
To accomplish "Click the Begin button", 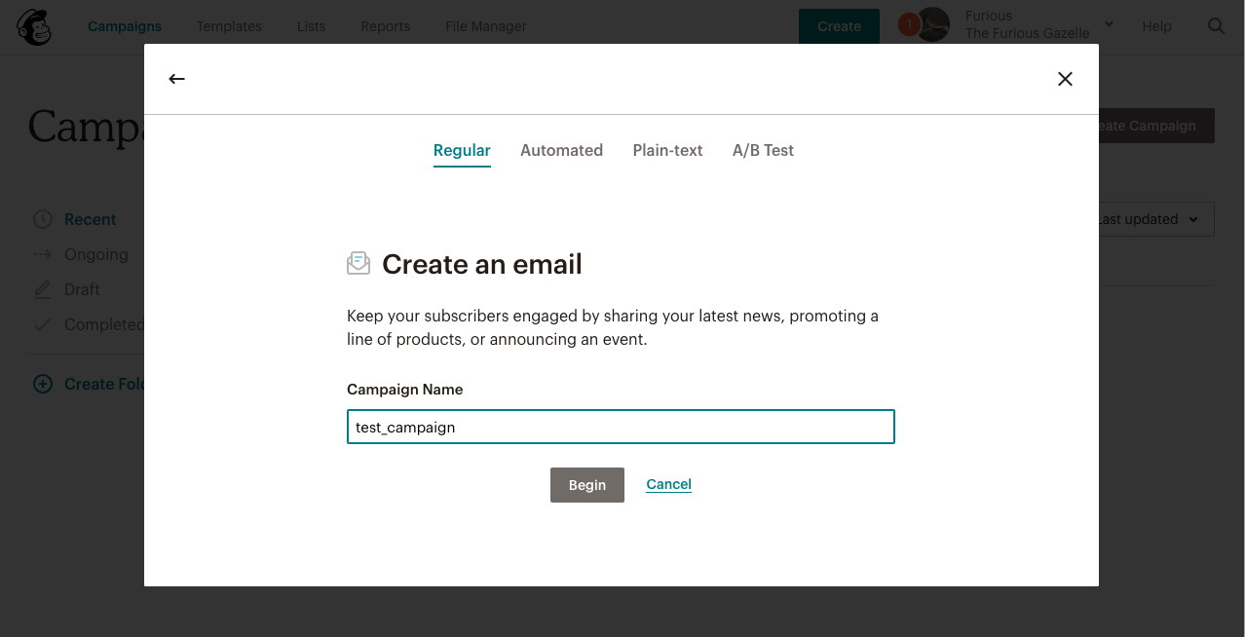I will coord(587,485).
